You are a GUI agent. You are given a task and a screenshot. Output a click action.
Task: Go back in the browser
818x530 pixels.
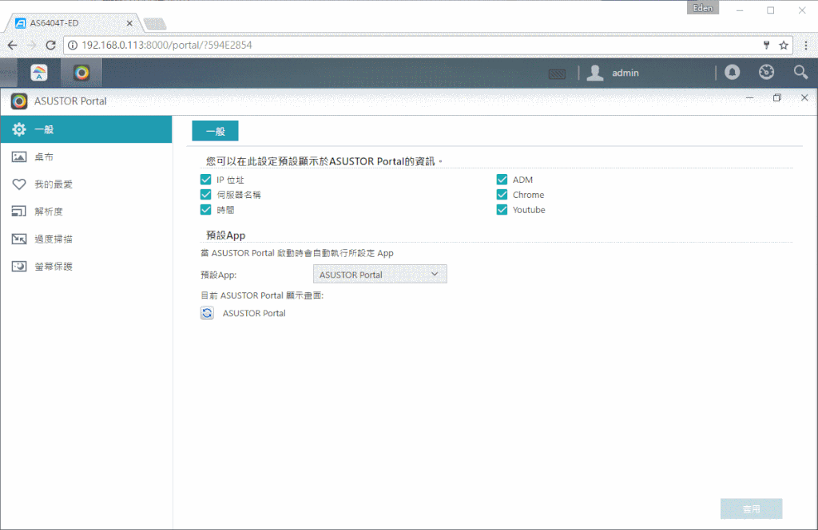(13, 45)
